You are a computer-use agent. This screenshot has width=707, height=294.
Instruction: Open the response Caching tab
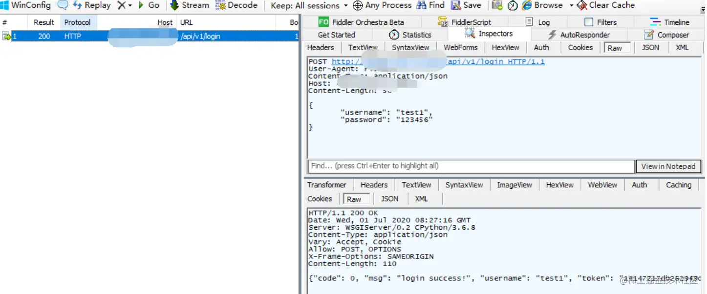(x=679, y=185)
